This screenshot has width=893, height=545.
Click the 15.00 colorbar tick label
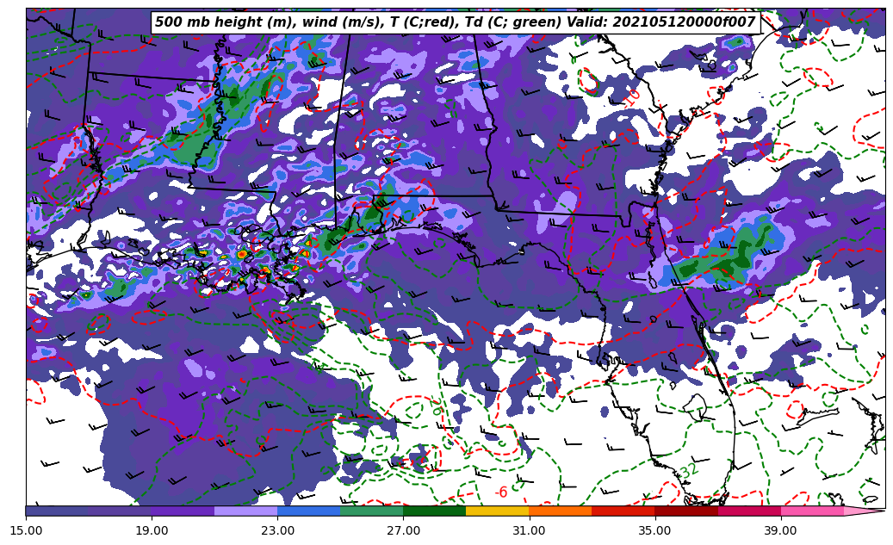tap(26, 530)
